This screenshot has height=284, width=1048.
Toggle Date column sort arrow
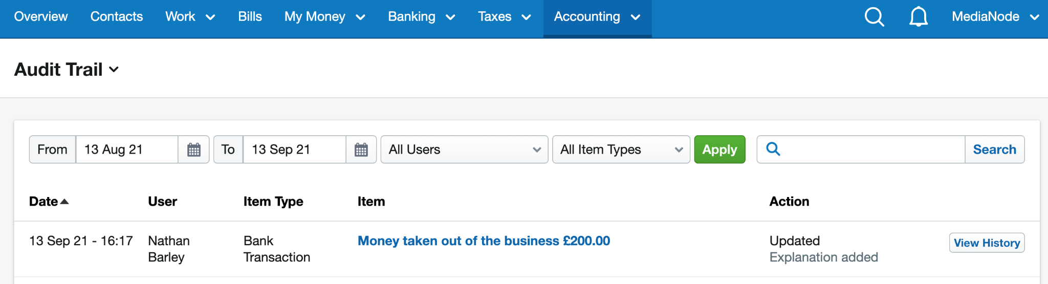click(64, 202)
